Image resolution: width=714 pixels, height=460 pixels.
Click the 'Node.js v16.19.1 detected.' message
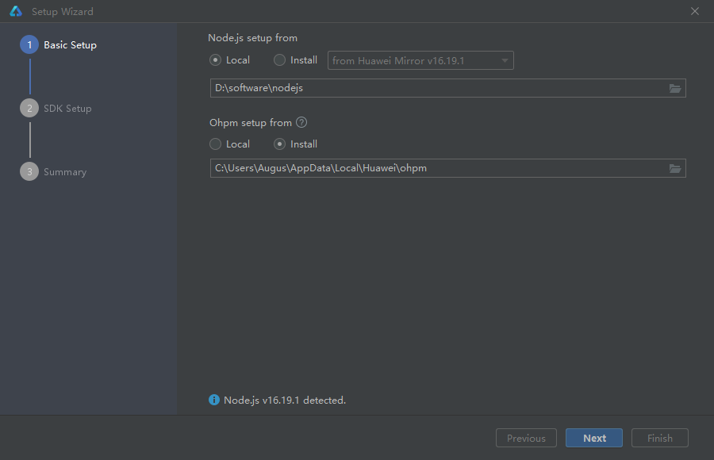285,401
